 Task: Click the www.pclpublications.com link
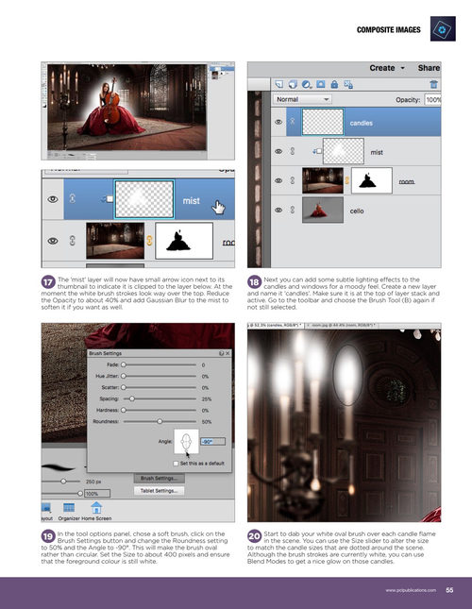(411, 590)
